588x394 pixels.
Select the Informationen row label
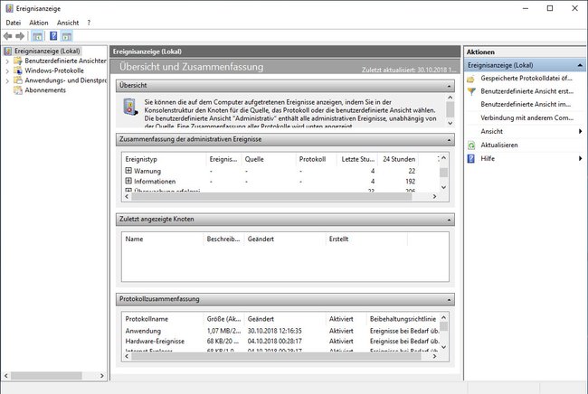coord(155,182)
